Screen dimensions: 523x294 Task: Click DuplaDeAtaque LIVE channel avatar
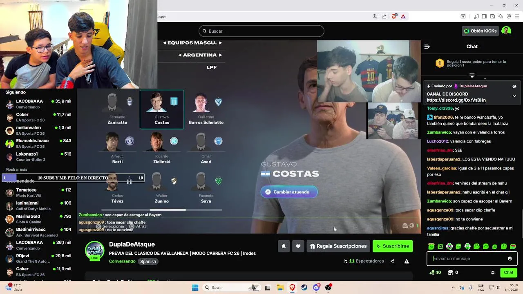coord(94,251)
